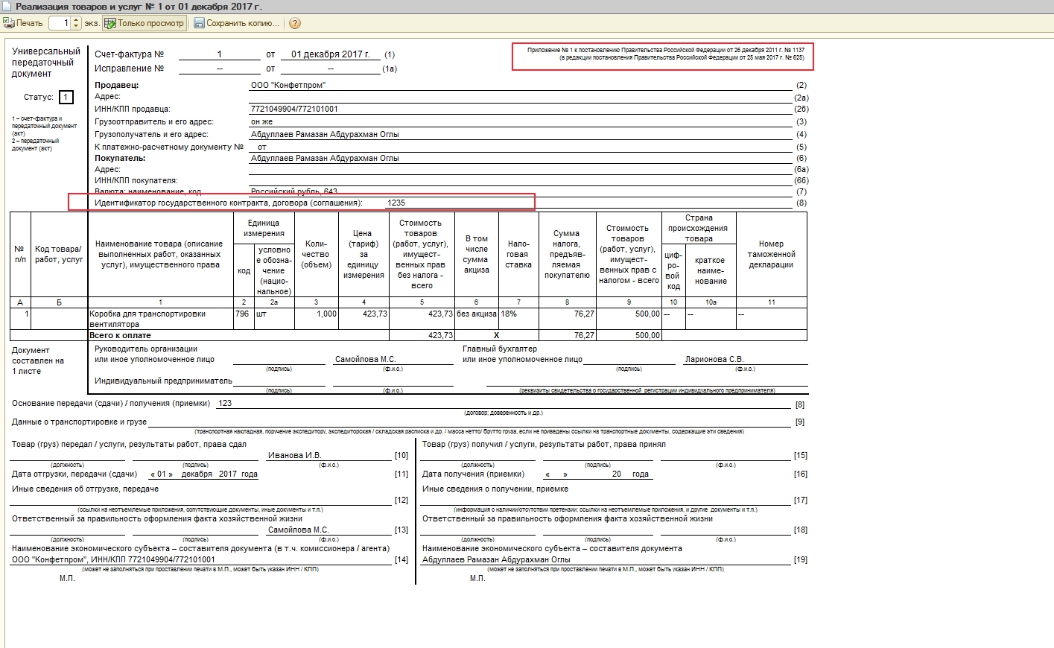Select Абдуллаев Рамазан Абдурахман Оглы in line [19]
The width and height of the screenshot is (1054, 648).
click(496, 559)
